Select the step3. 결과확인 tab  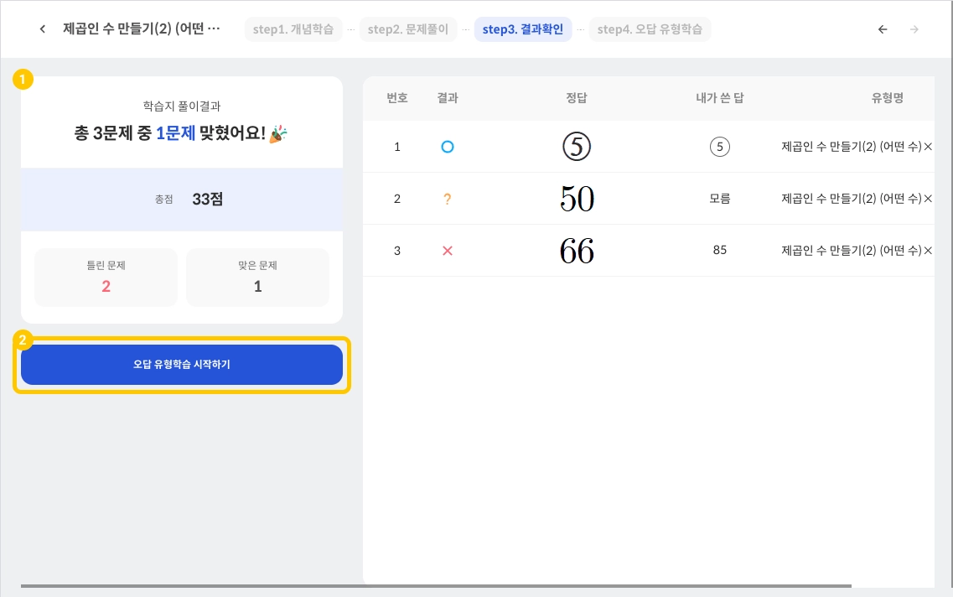(x=523, y=29)
